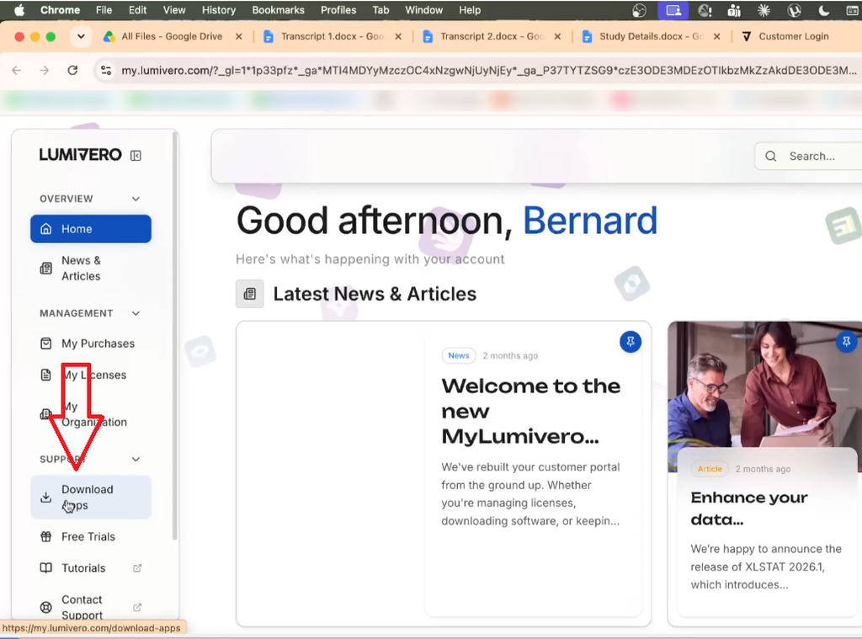The image size is (862, 639).
Task: Collapse the Lumivero sidebar panel icon
Action: tap(136, 156)
